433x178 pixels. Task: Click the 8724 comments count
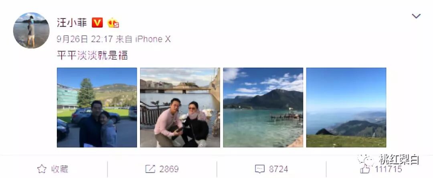click(x=278, y=169)
